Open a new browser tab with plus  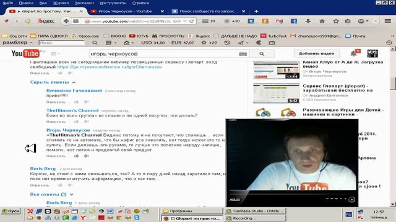(x=256, y=11)
